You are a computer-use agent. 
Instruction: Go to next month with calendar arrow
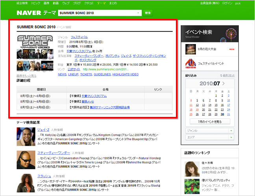click(x=224, y=83)
